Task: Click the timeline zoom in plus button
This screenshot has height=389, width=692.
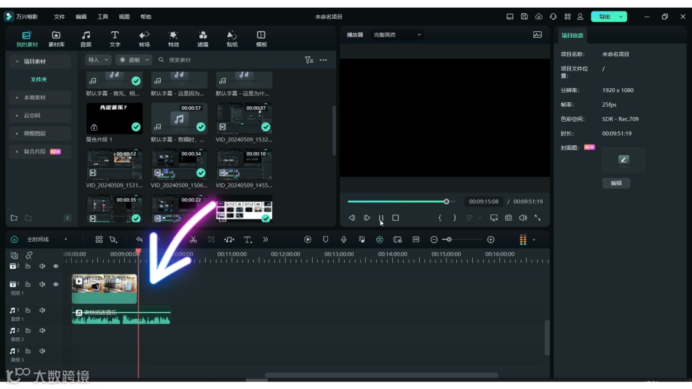Action: 491,239
